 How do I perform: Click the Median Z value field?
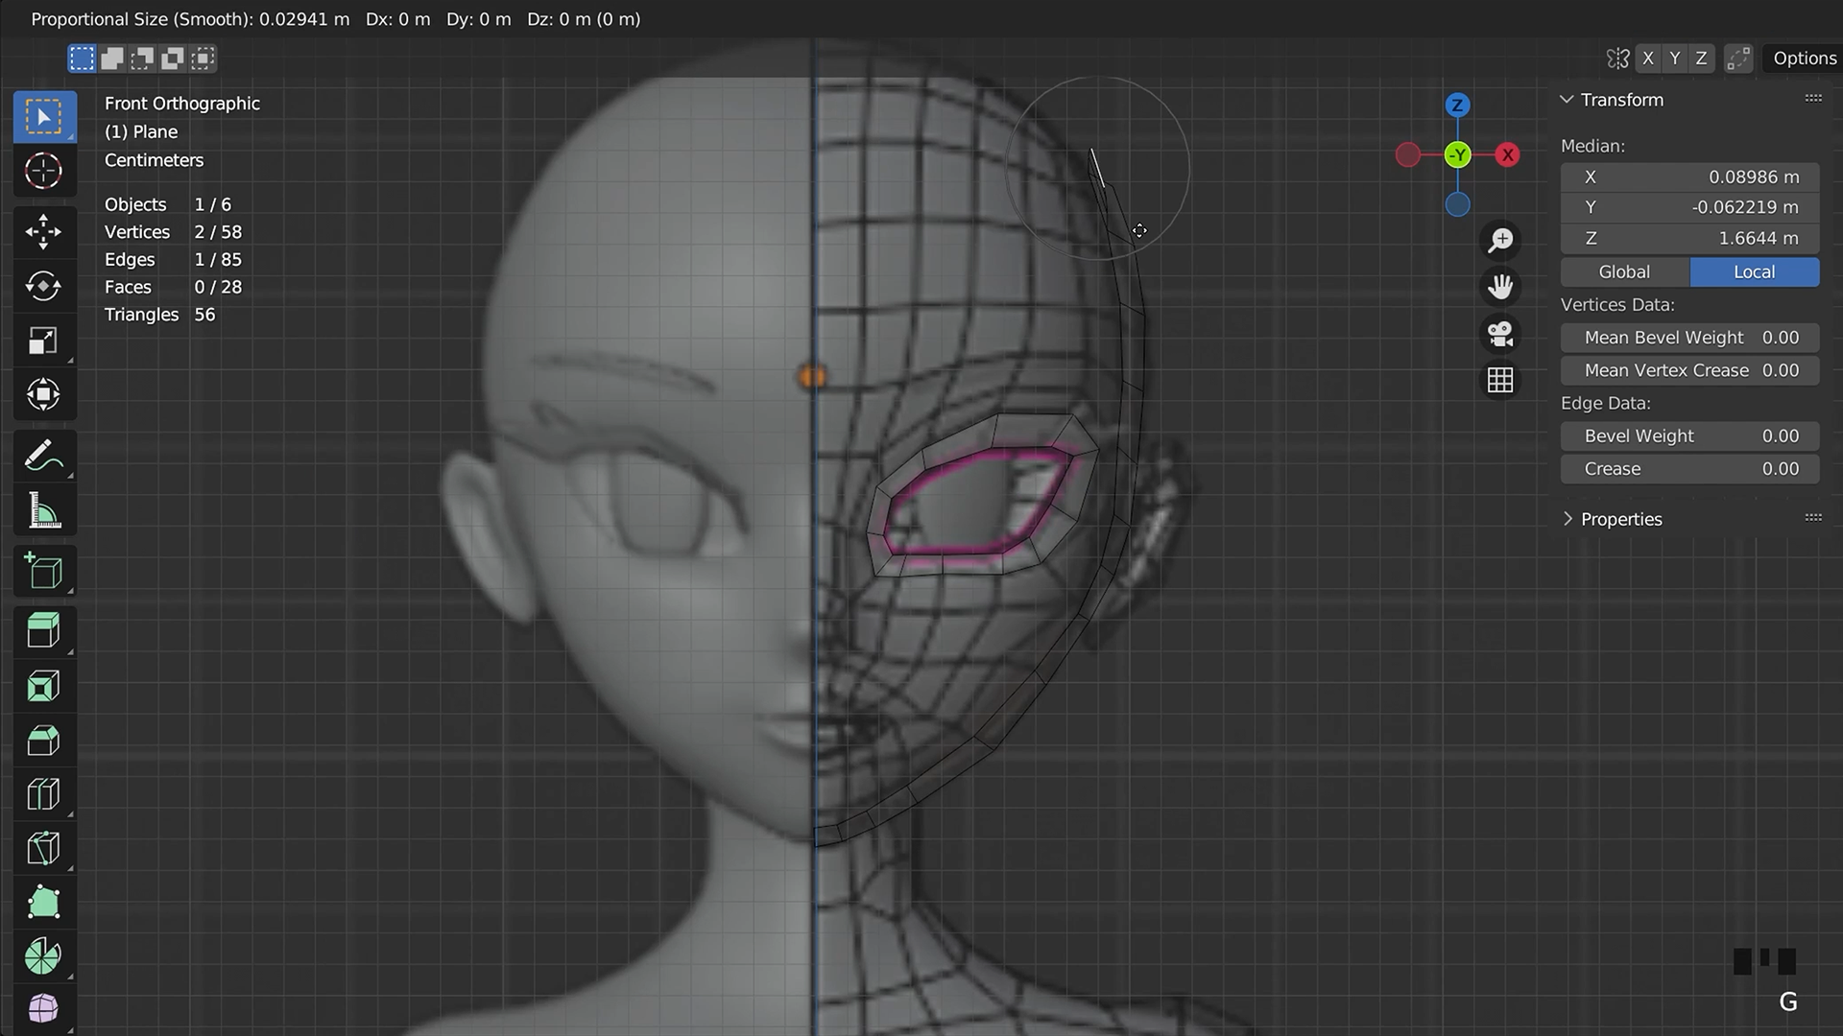coord(1690,239)
